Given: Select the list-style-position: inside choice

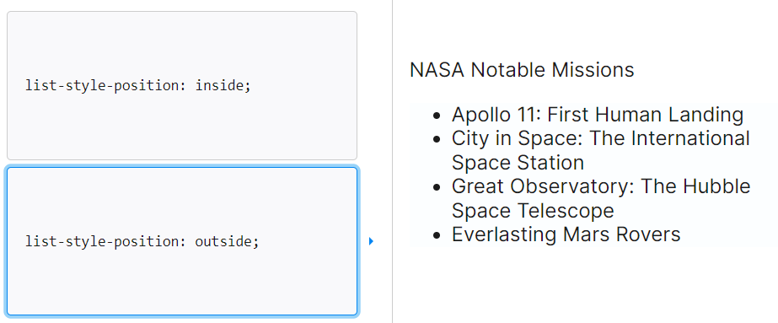Looking at the screenshot, I should pos(181,85).
